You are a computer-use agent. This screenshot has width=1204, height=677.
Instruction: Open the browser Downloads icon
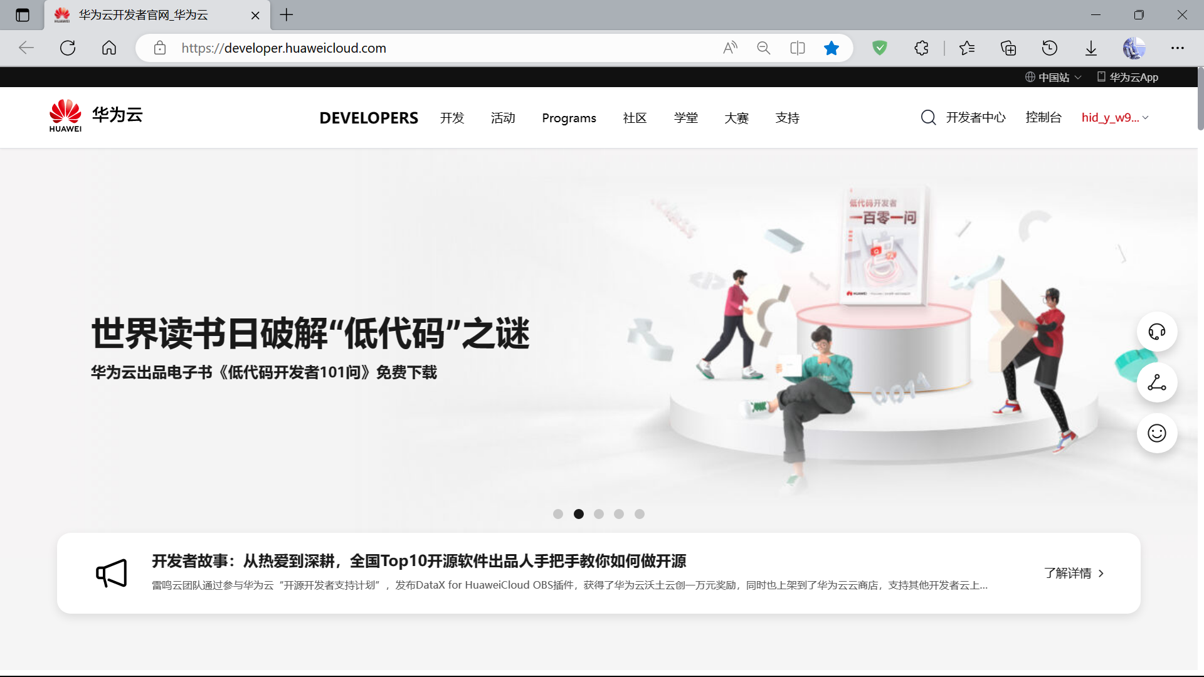point(1091,48)
